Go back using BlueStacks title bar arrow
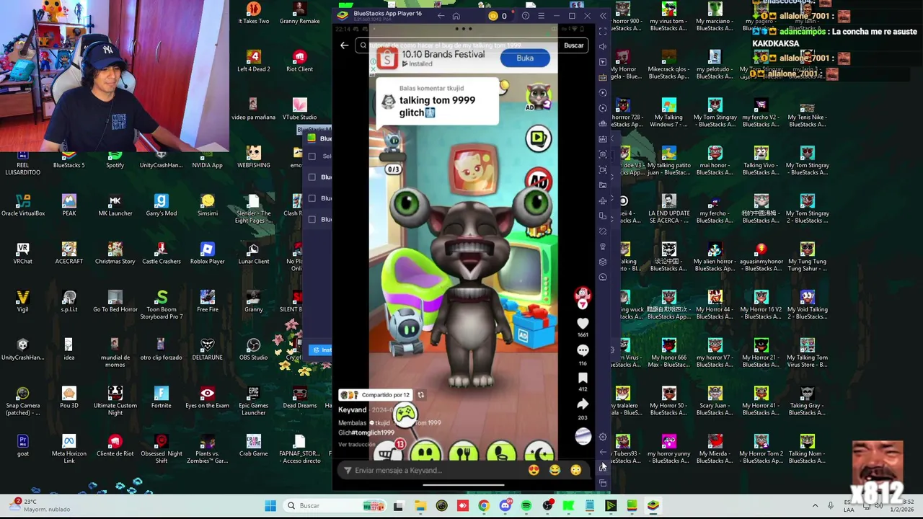 tap(441, 16)
